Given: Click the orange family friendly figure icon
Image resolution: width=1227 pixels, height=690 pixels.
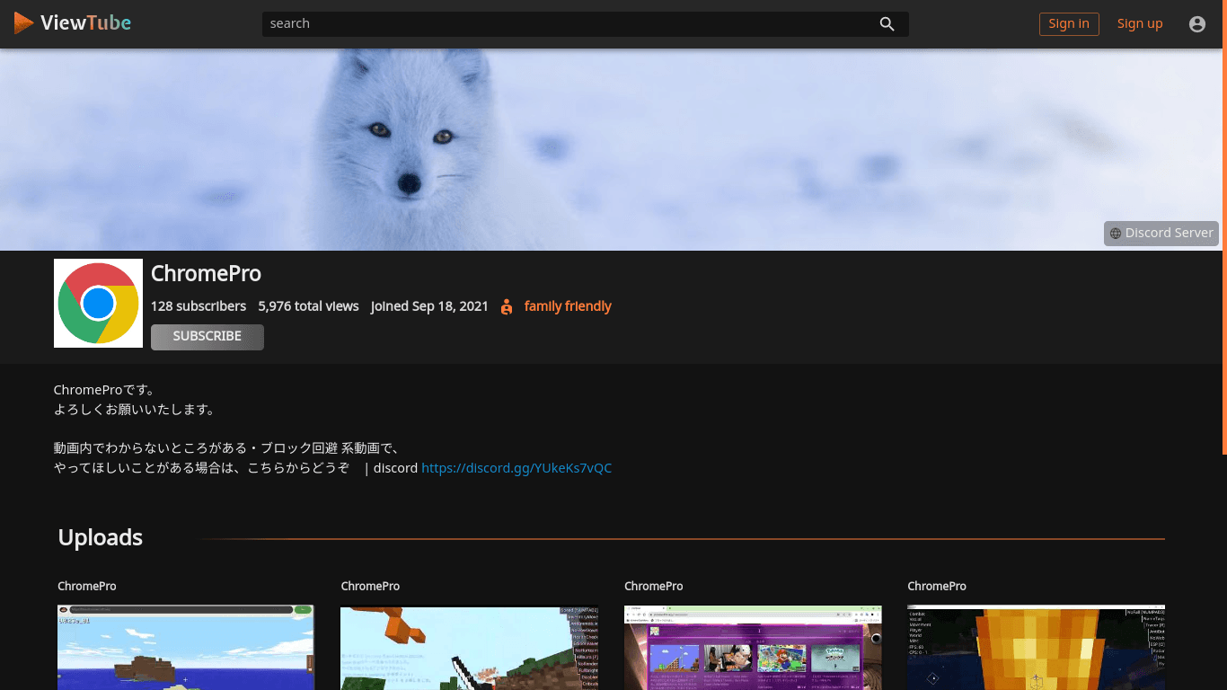Looking at the screenshot, I should point(507,306).
